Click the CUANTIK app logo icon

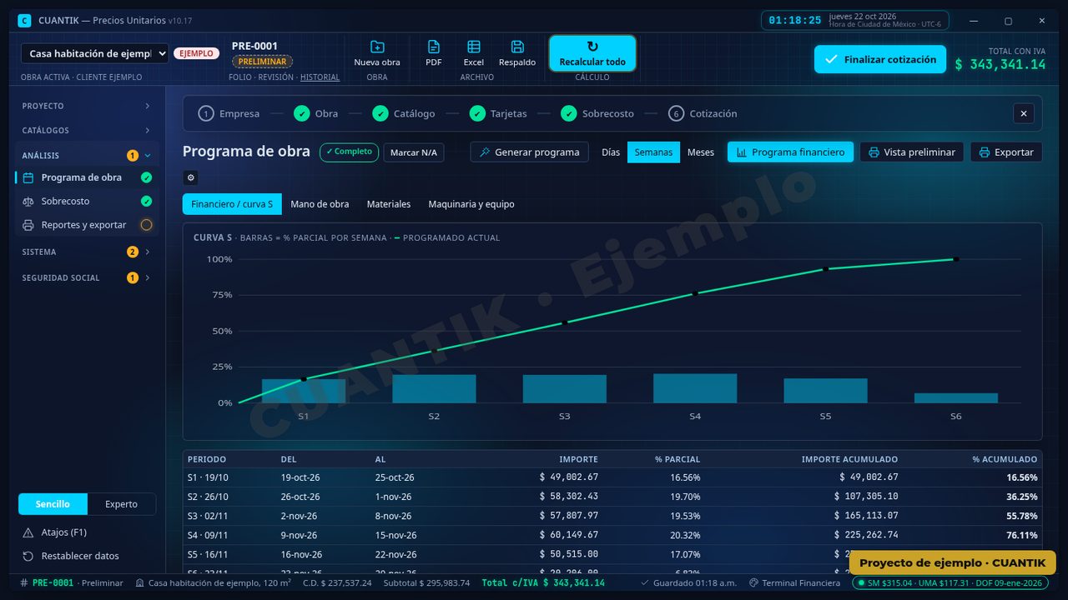coord(24,20)
